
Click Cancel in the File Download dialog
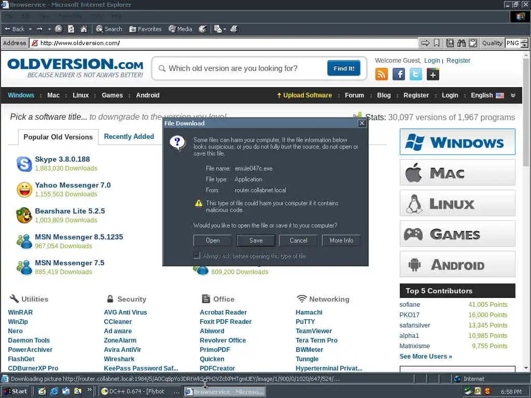(x=298, y=240)
